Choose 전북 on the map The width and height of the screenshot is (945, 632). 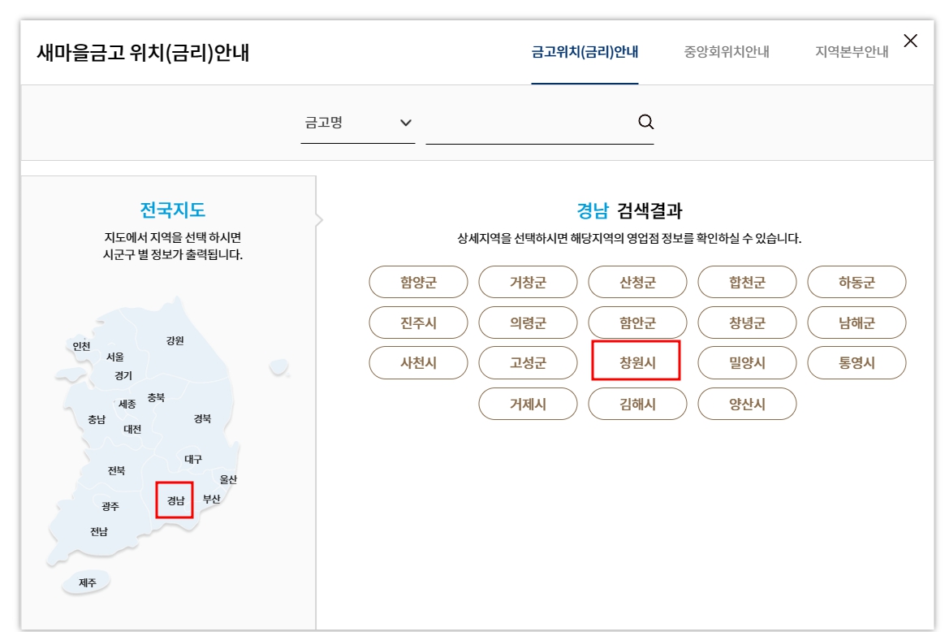click(x=116, y=470)
